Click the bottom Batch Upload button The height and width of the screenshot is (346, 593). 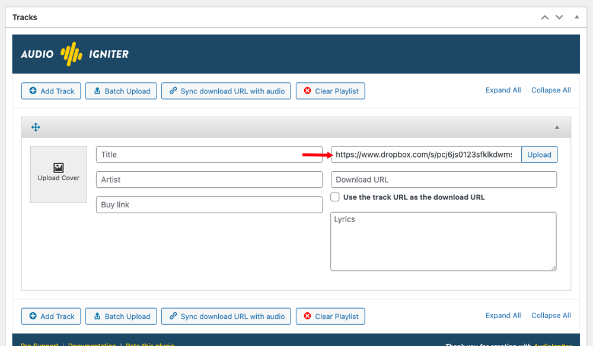[x=121, y=316]
